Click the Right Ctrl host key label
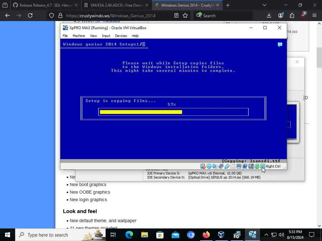This screenshot has width=322, height=241. [x=273, y=166]
